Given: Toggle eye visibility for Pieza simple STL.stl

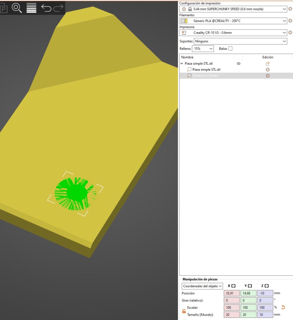Looking at the screenshot, I should [238, 63].
